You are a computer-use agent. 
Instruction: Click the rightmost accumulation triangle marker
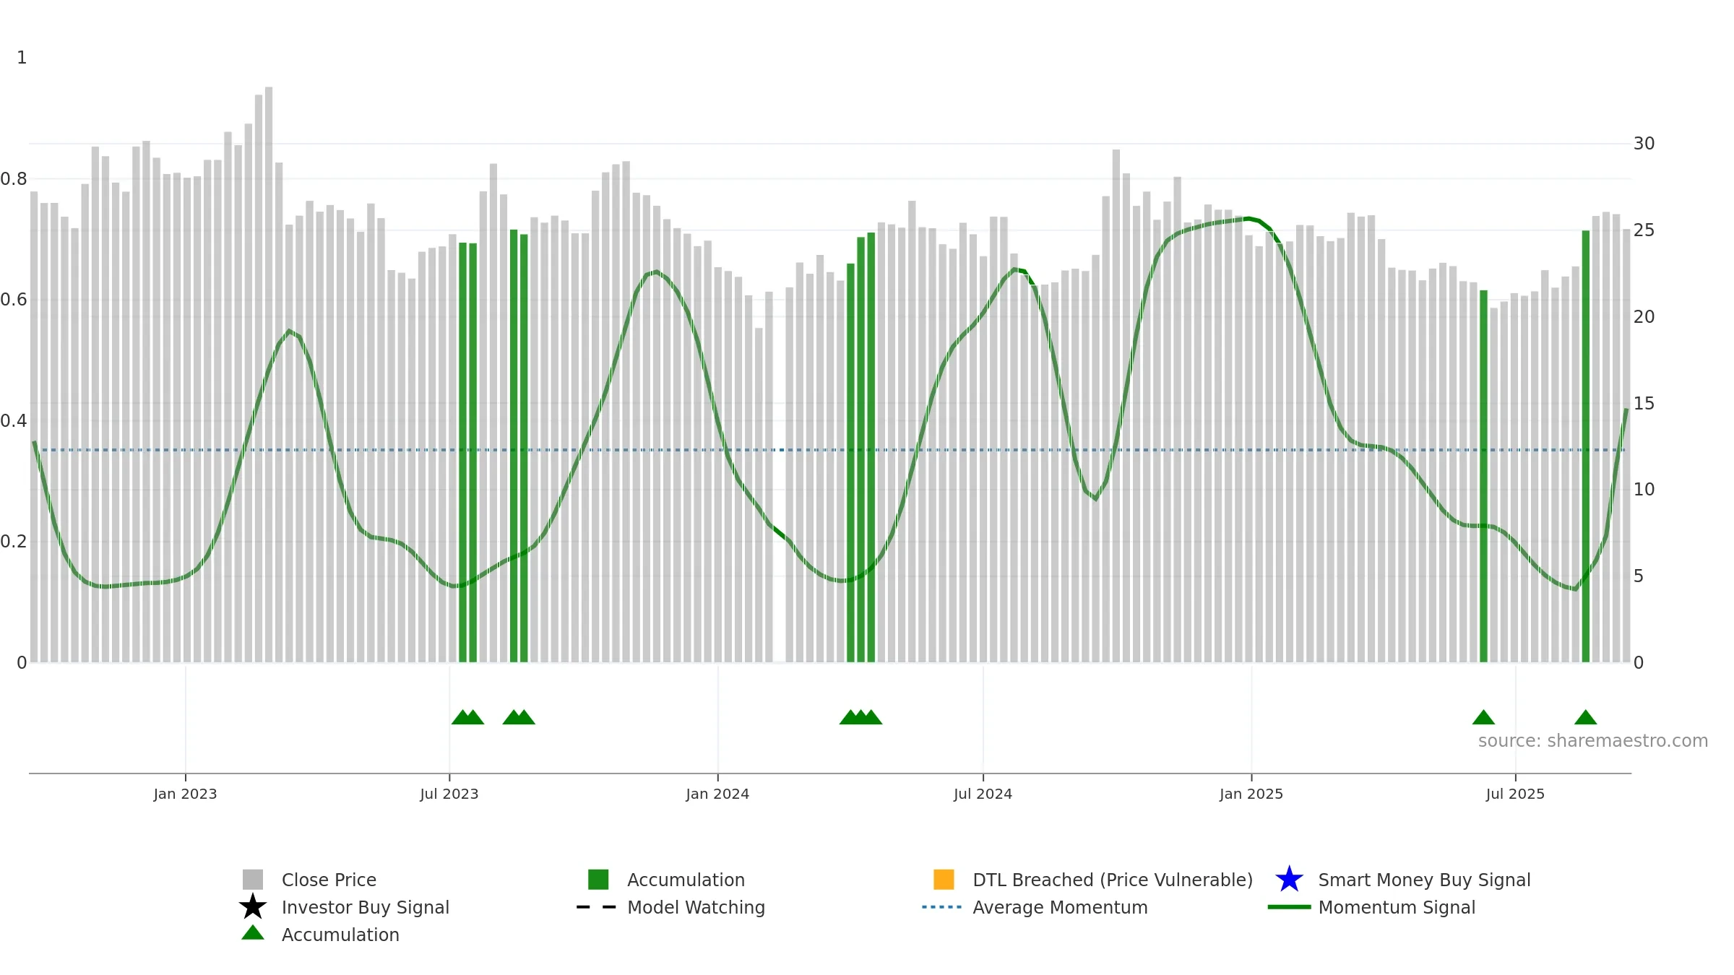[1586, 717]
